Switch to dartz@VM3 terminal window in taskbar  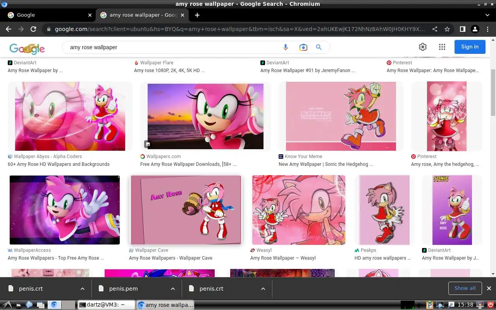(106, 305)
